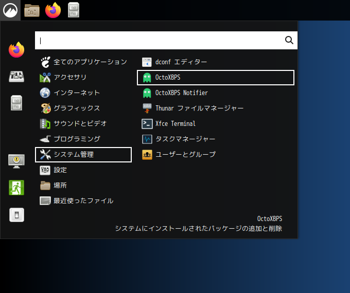Screen dimensions: 350x293
Task: Select the 設定 category
Action: 83,170
